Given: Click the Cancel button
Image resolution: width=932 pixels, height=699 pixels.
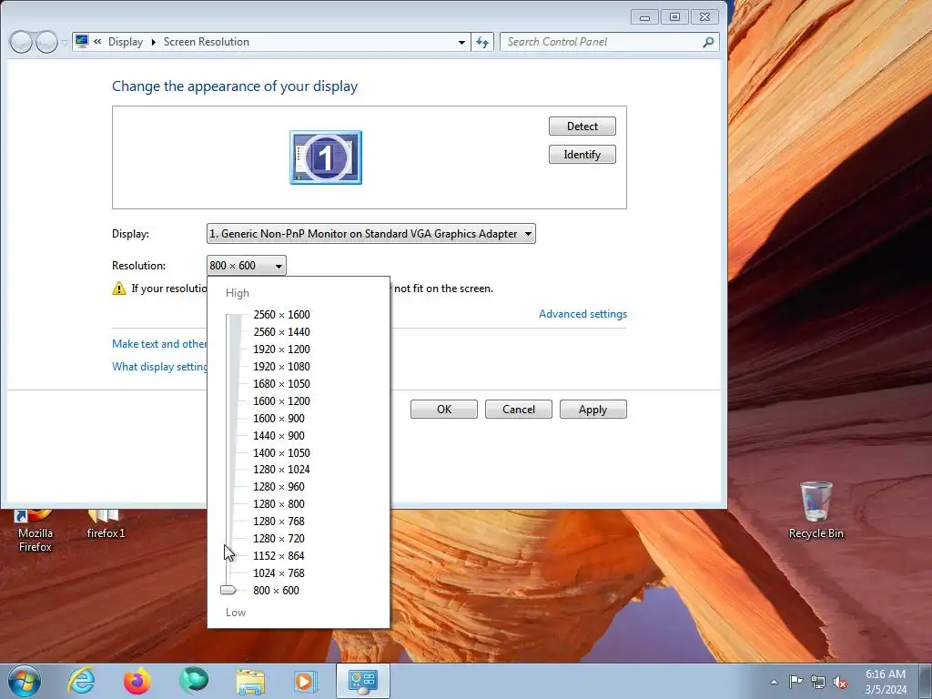Looking at the screenshot, I should 518,409.
